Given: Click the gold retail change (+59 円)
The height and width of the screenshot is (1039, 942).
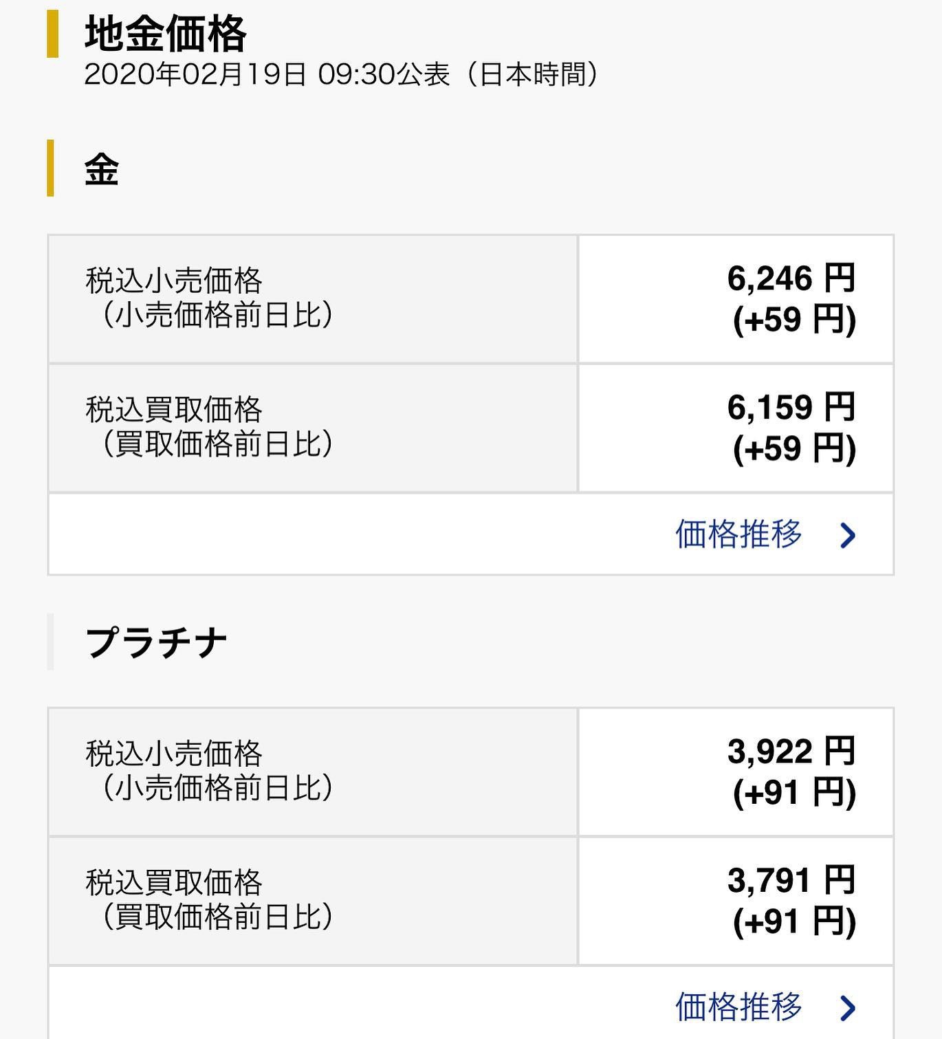Looking at the screenshot, I should coord(794,320).
